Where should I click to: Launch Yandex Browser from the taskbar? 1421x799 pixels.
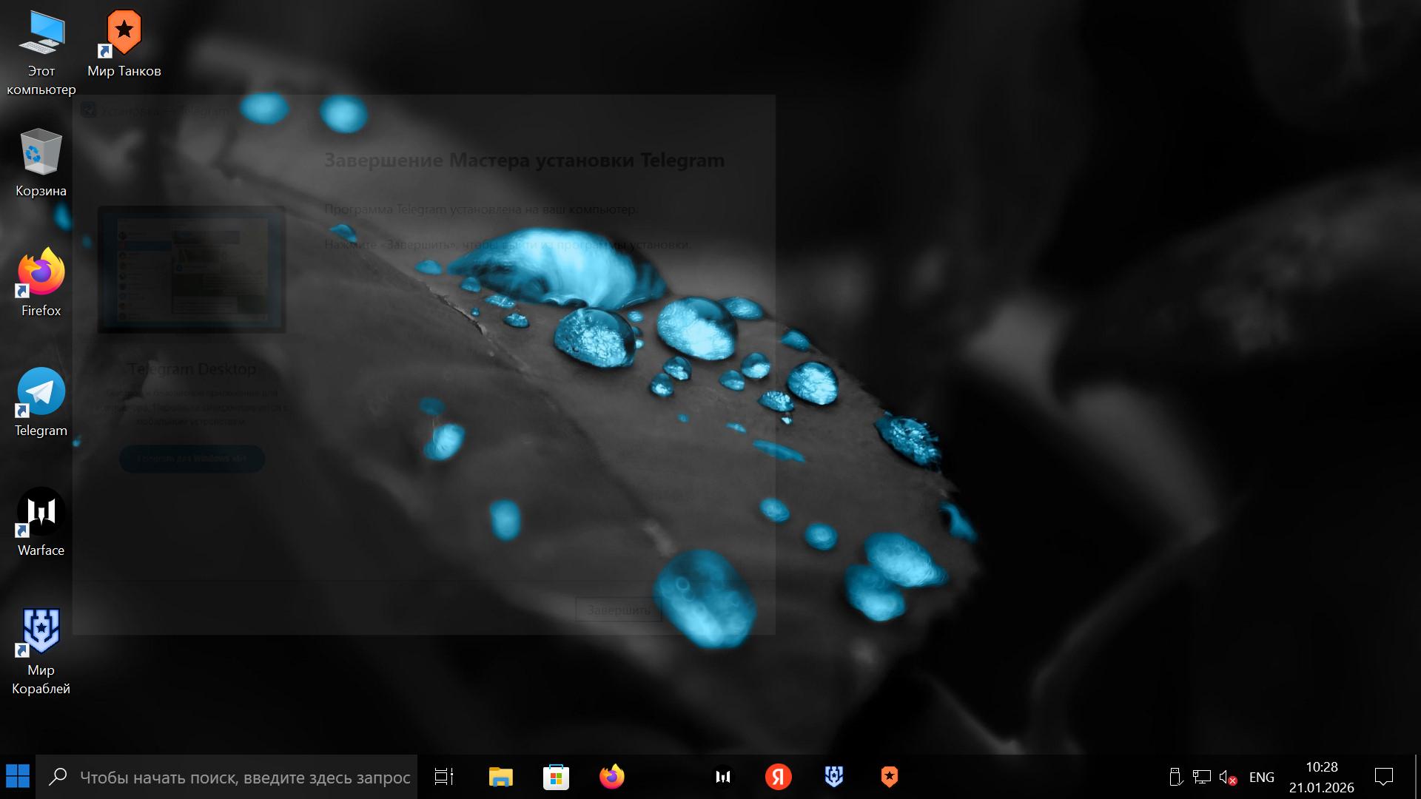point(779,777)
